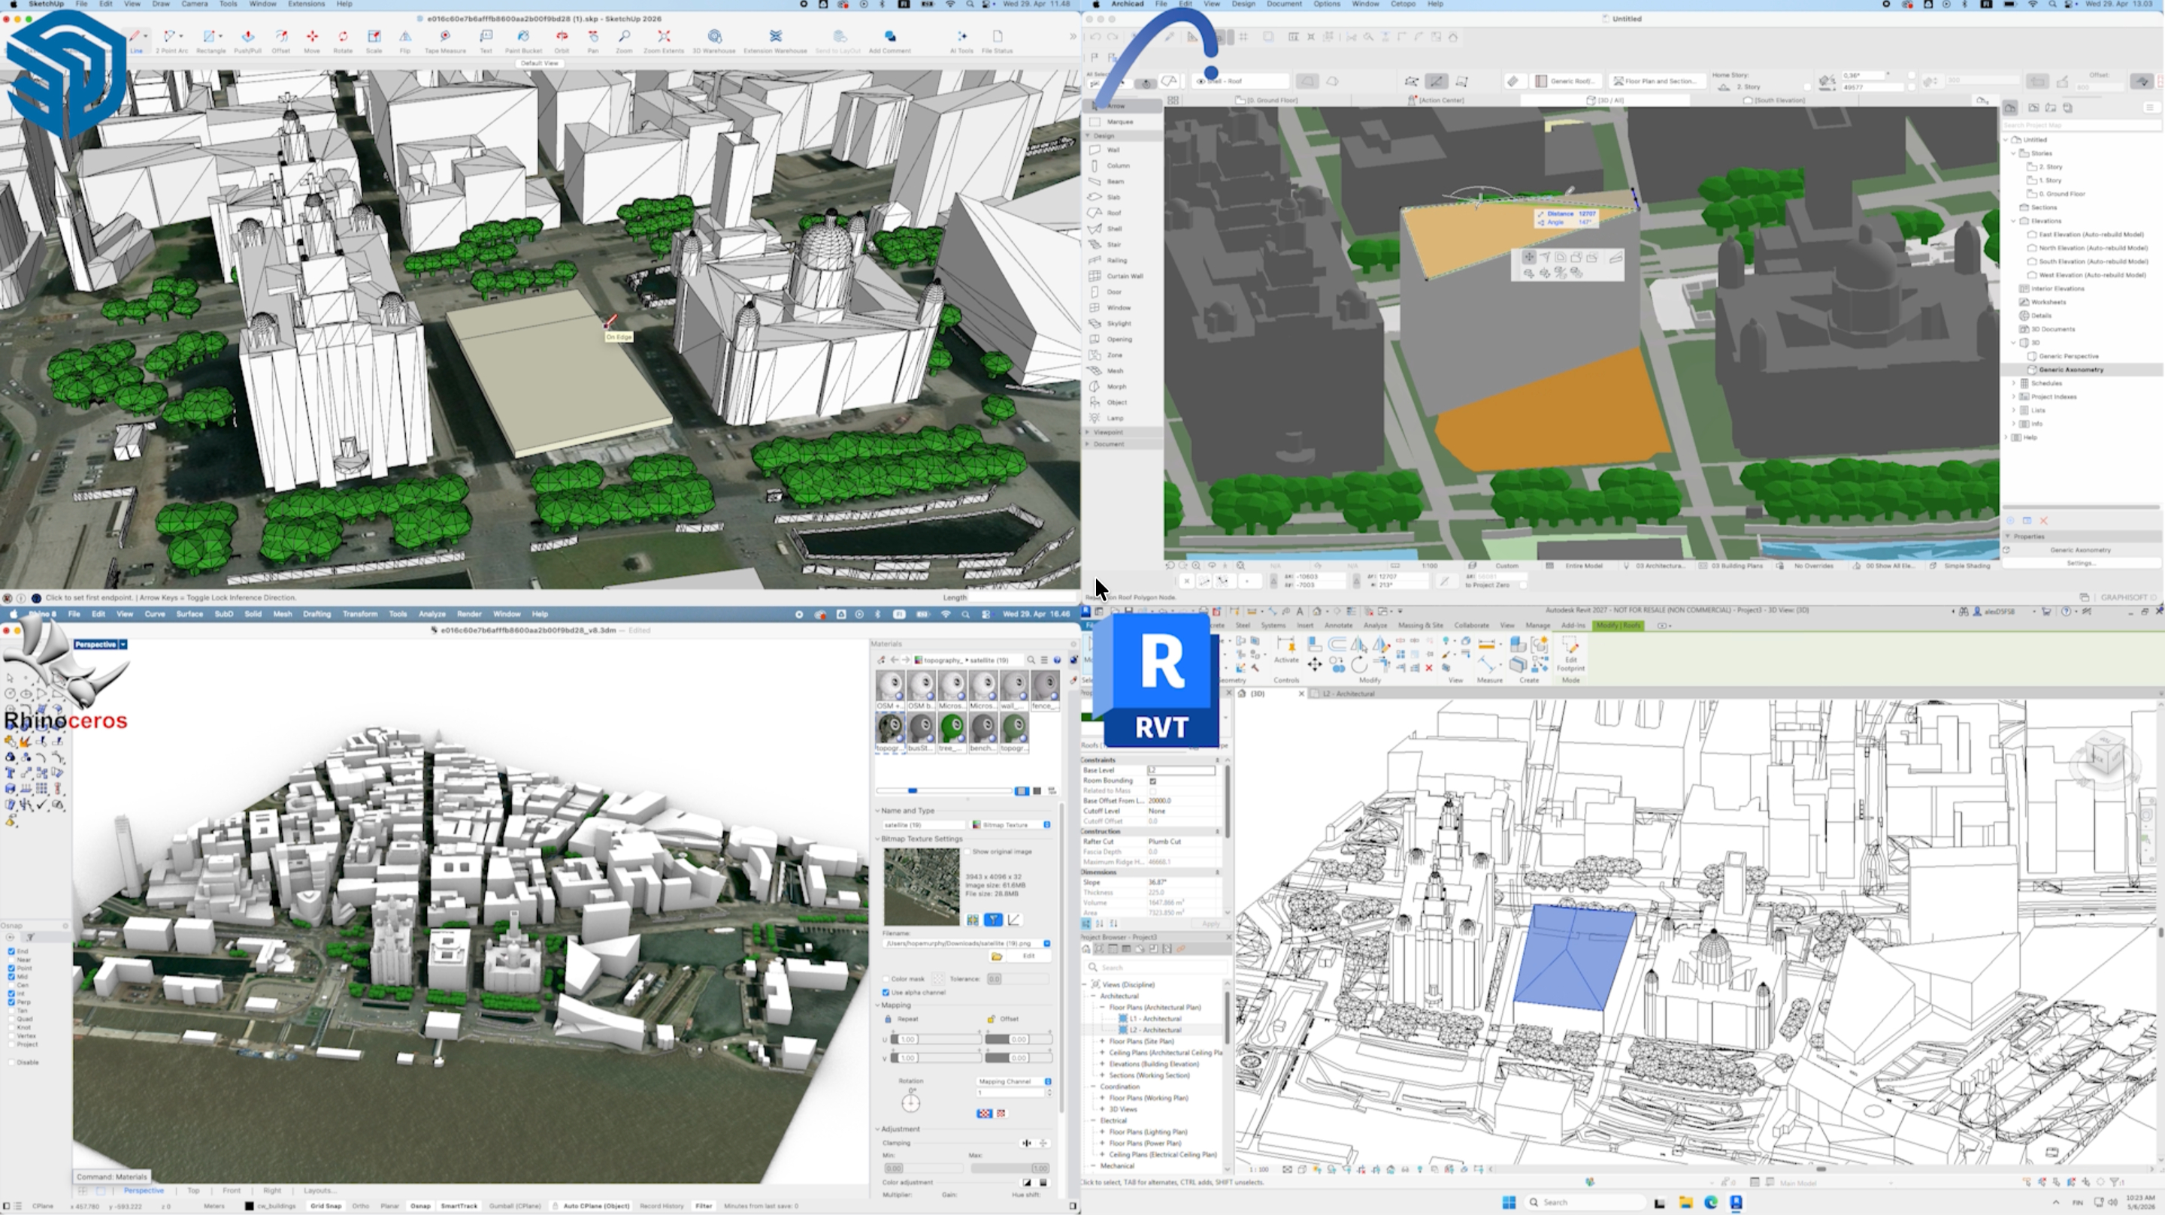Collapse Mapping section in Rhino Materials
The height and width of the screenshot is (1215, 2165).
coord(877,1005)
